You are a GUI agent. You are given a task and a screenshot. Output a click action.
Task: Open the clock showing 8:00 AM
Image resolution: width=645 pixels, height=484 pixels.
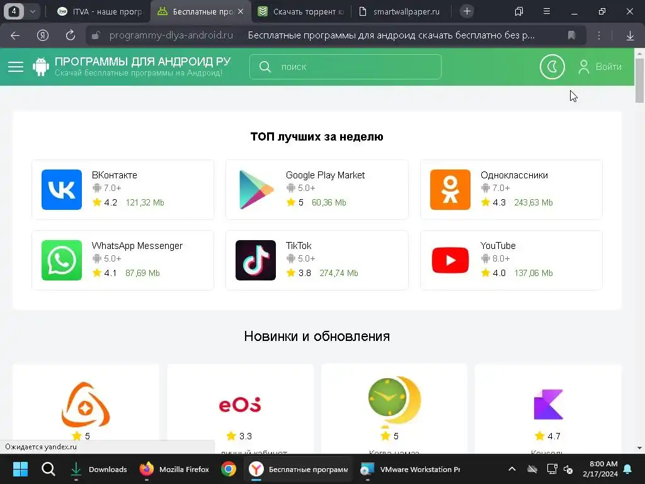tap(600, 469)
